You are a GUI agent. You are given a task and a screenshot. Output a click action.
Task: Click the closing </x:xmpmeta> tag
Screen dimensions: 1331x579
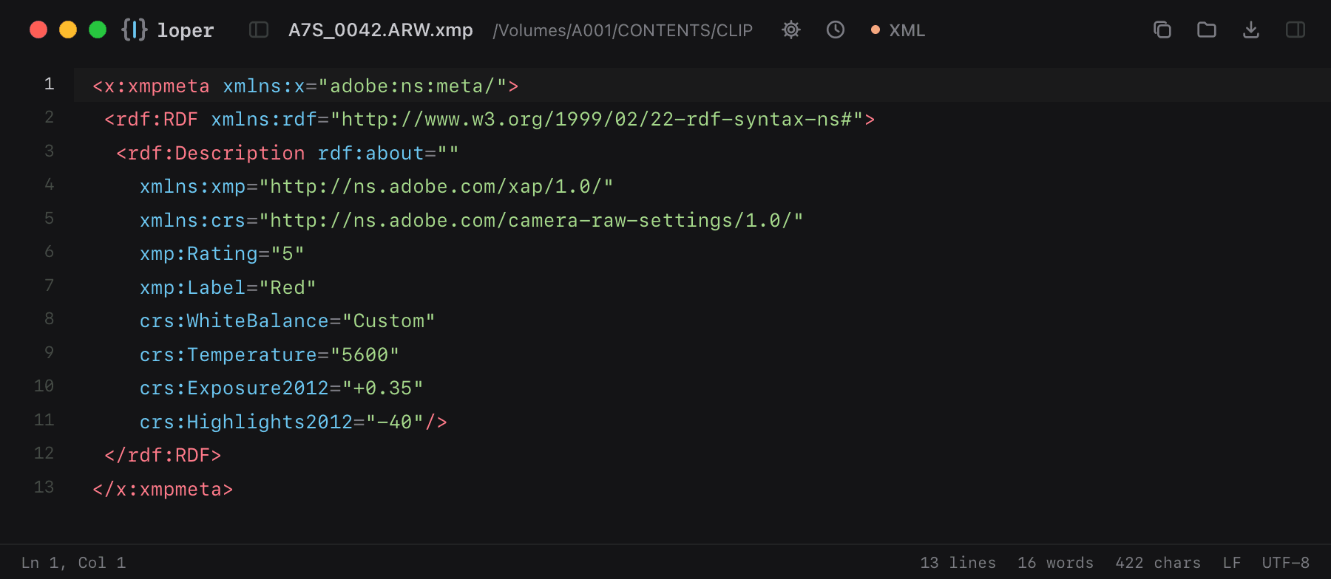(x=163, y=489)
